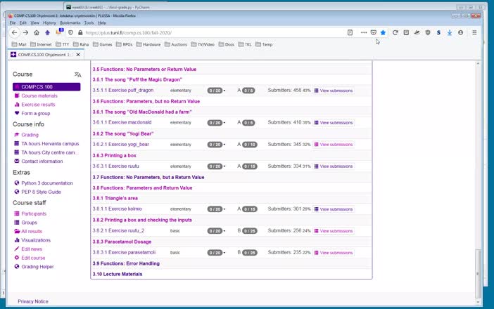This screenshot has width=494, height=309.
Task: Open the Exercise results sidebar link
Action: click(x=38, y=105)
